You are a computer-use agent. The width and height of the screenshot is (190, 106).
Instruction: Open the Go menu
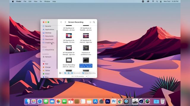(41, 1)
